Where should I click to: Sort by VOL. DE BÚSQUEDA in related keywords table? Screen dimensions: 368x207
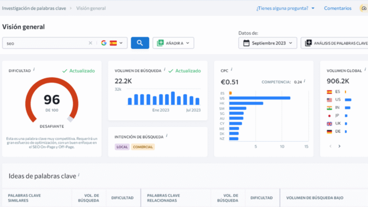click(228, 198)
